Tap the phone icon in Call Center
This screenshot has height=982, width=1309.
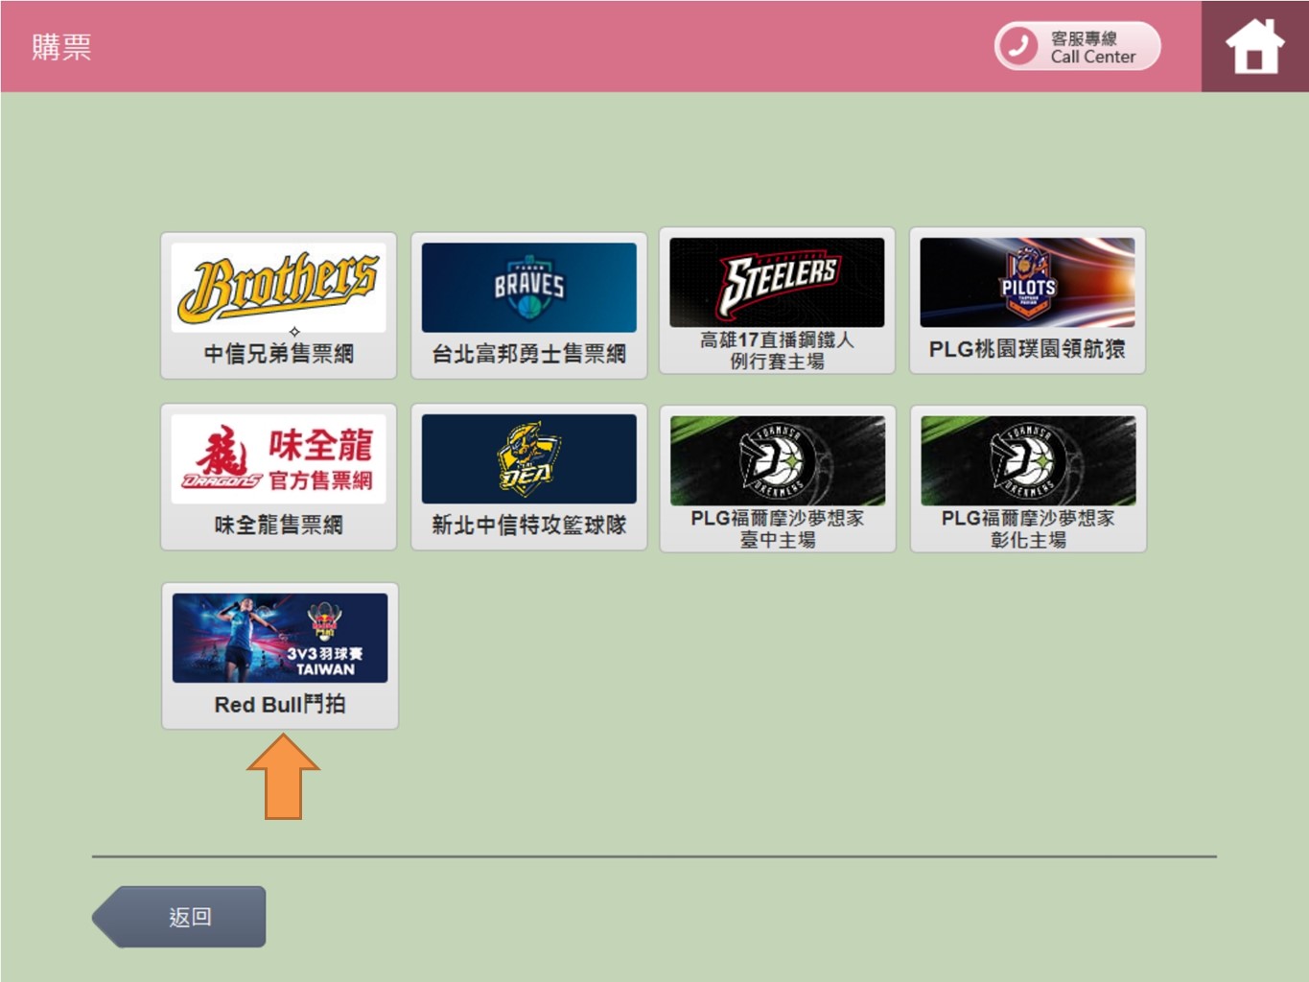click(1018, 46)
